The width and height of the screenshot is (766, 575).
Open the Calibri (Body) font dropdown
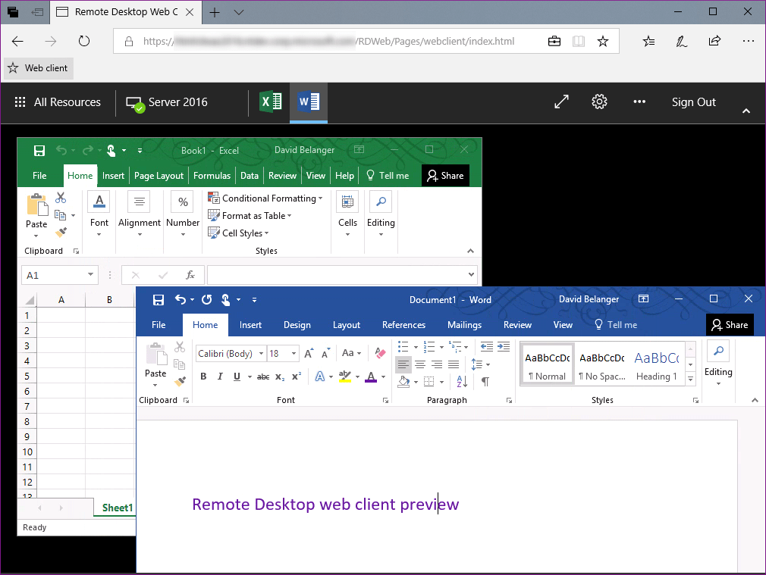[262, 354]
